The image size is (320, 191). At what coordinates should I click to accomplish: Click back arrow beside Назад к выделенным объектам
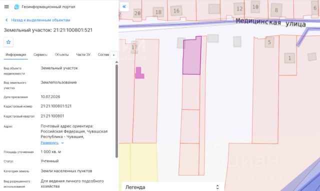(6, 20)
